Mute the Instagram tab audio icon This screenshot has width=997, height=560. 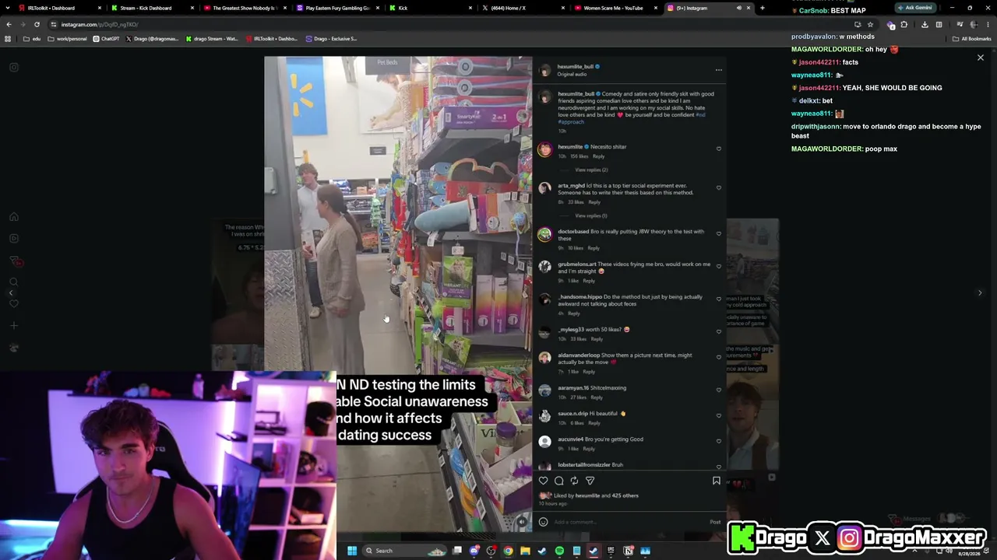pos(738,8)
